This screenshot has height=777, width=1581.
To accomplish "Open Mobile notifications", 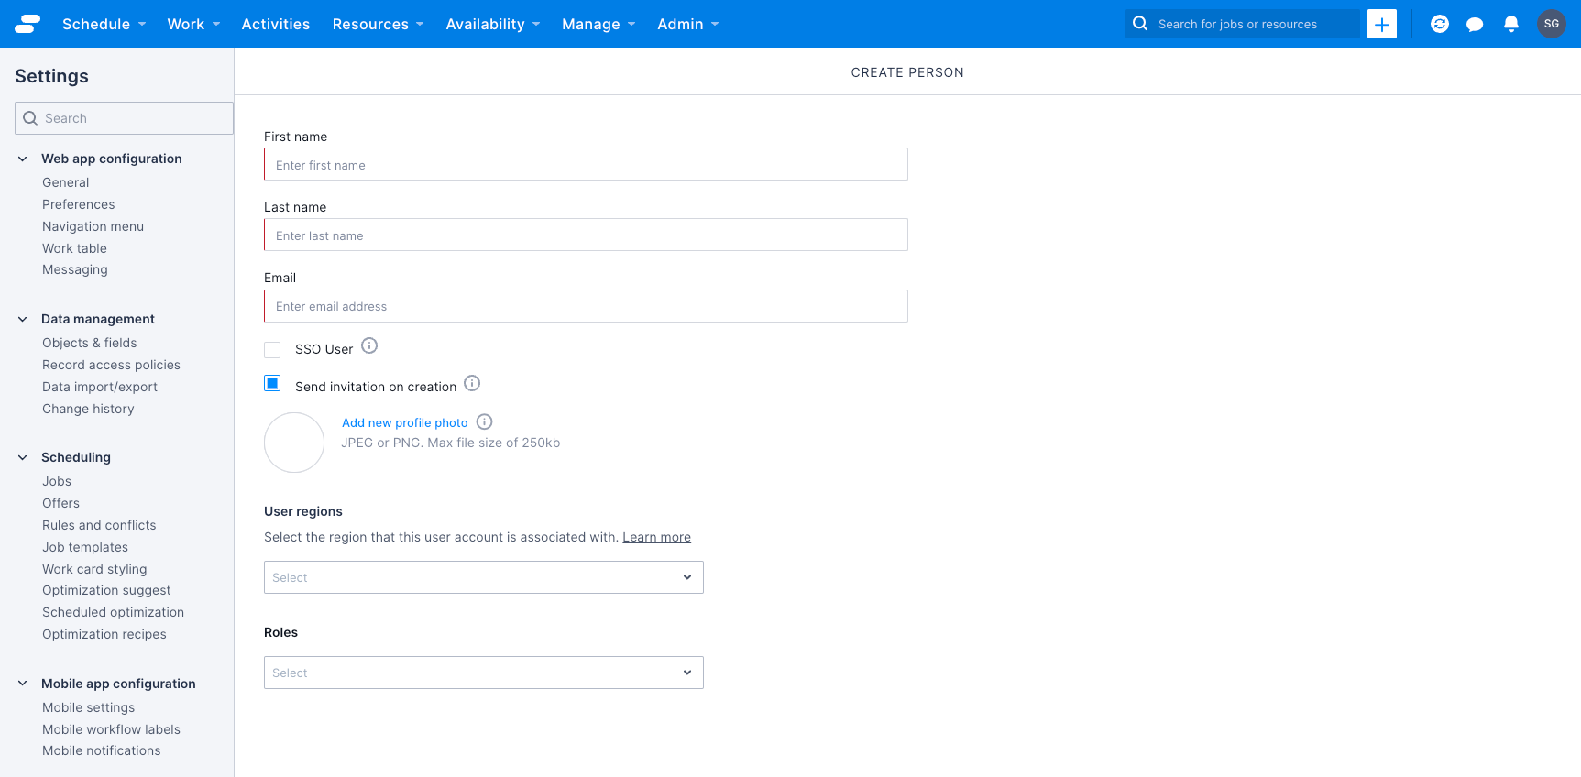I will point(101,750).
